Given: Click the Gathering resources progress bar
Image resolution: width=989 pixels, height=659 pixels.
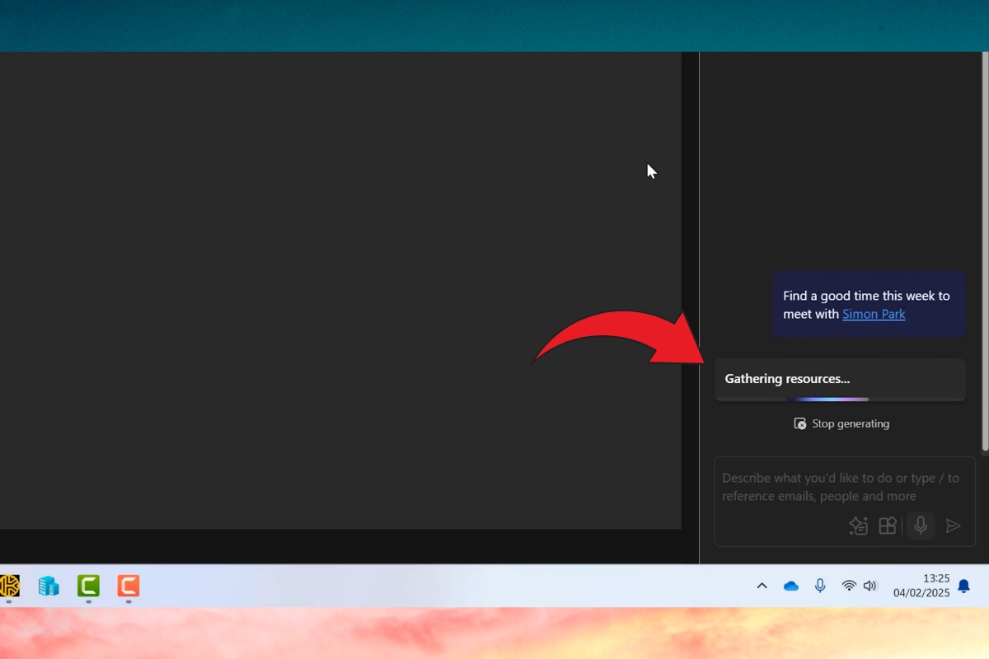Looking at the screenshot, I should 840,399.
